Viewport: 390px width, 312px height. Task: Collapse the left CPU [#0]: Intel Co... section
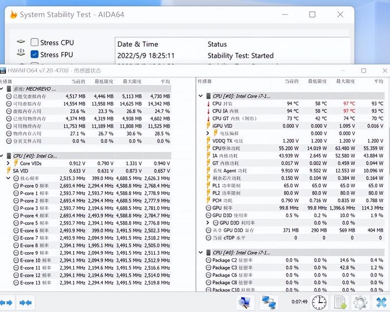pos(1,156)
